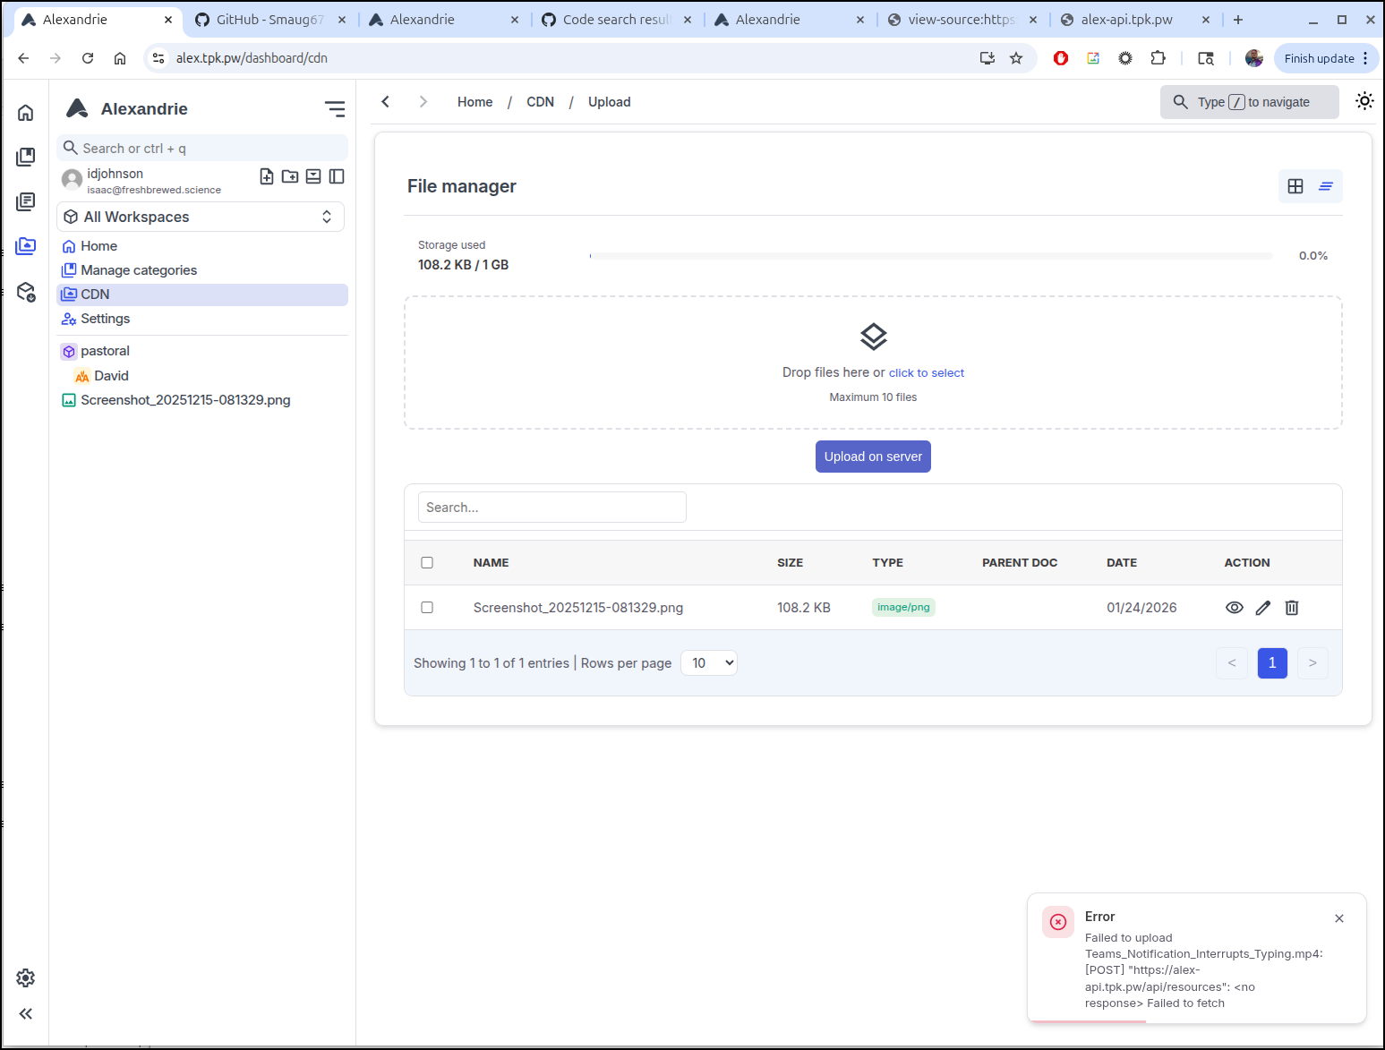Viewport: 1385px width, 1050px height.
Task: Click the file table Search input field
Action: click(551, 508)
